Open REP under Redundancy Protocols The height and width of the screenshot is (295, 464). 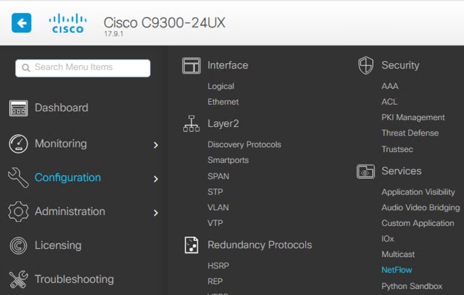[x=215, y=281]
